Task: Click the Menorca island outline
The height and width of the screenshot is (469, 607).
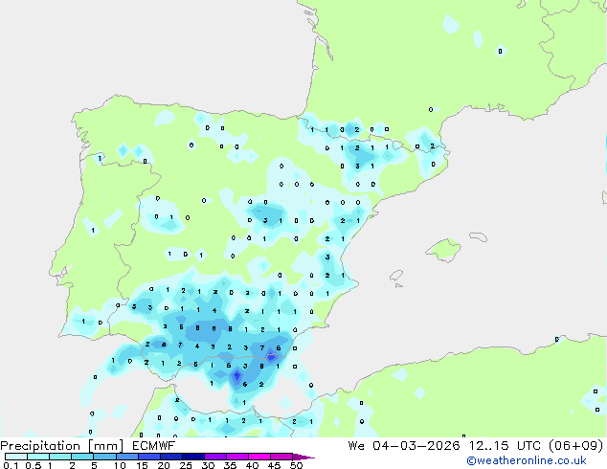Action: click(x=478, y=236)
